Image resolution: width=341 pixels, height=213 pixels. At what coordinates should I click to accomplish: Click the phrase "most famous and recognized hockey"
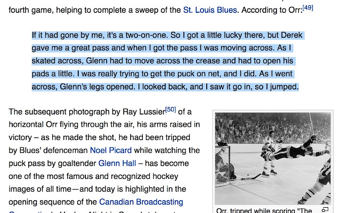[x=107, y=176]
